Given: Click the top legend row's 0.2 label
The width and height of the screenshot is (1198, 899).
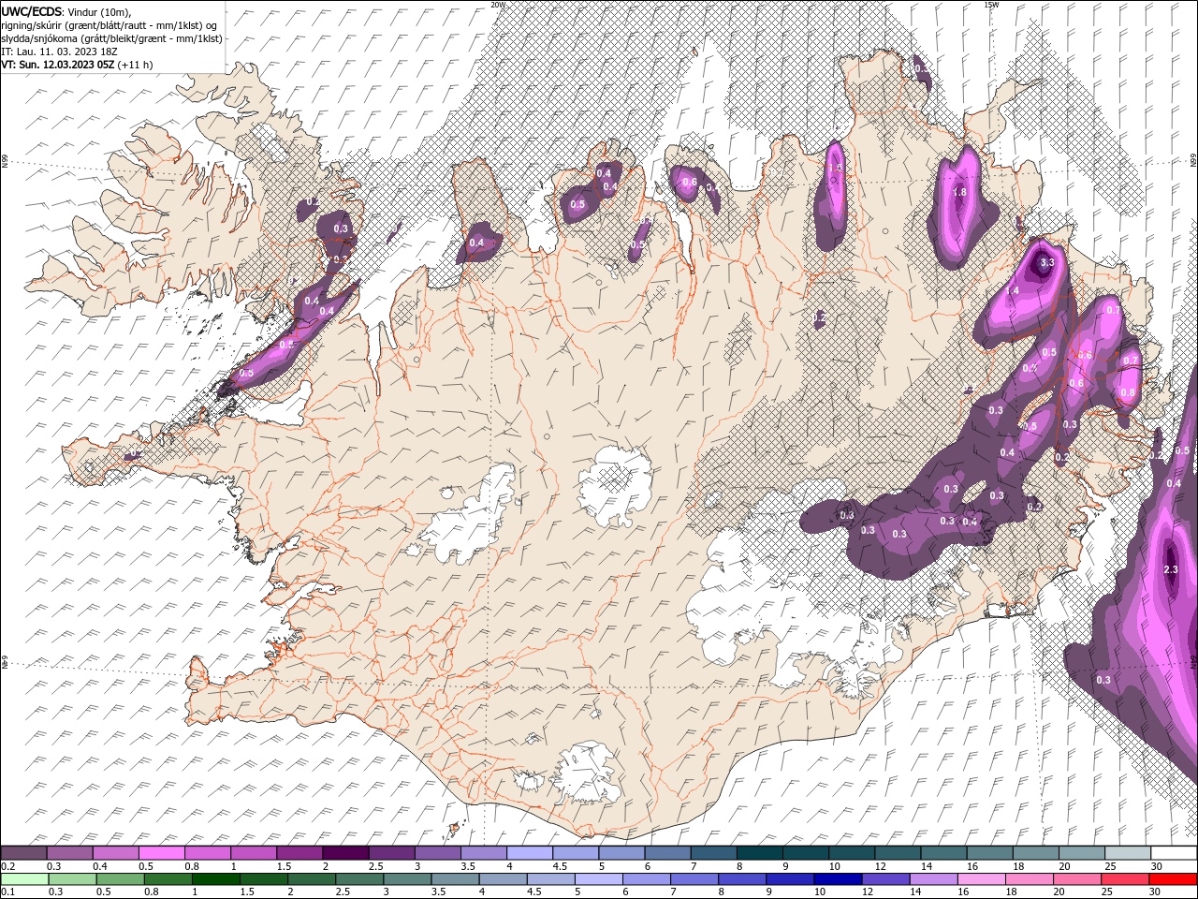Looking at the screenshot, I should click(x=7, y=866).
